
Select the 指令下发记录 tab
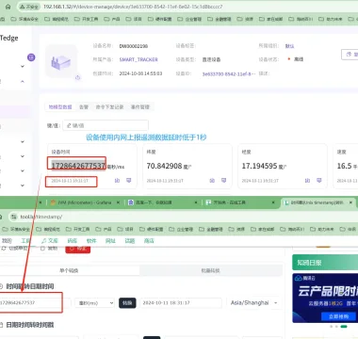[x=110, y=107]
